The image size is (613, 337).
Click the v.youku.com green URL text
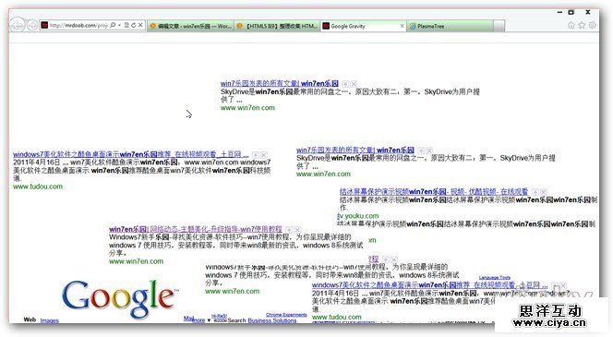[x=358, y=216]
